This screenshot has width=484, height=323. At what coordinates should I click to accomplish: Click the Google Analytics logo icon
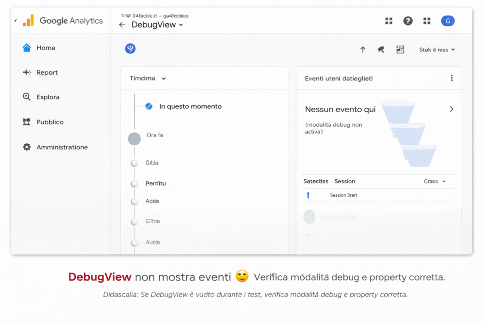tap(28, 21)
